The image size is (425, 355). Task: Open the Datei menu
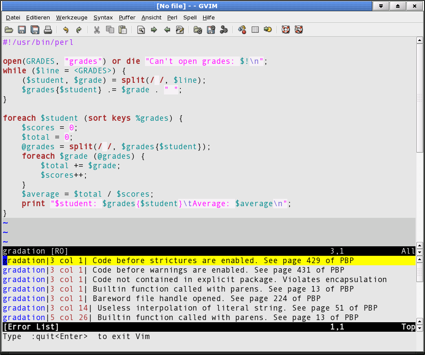(13, 18)
